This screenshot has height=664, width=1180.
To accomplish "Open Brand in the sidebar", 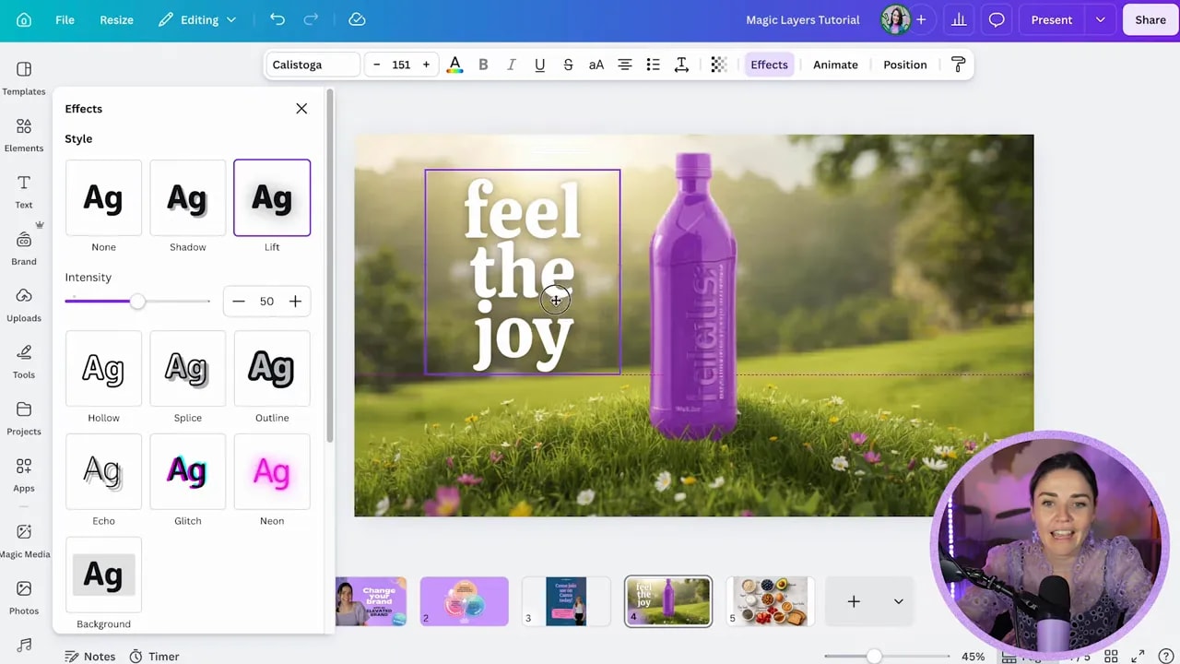I will click(24, 248).
